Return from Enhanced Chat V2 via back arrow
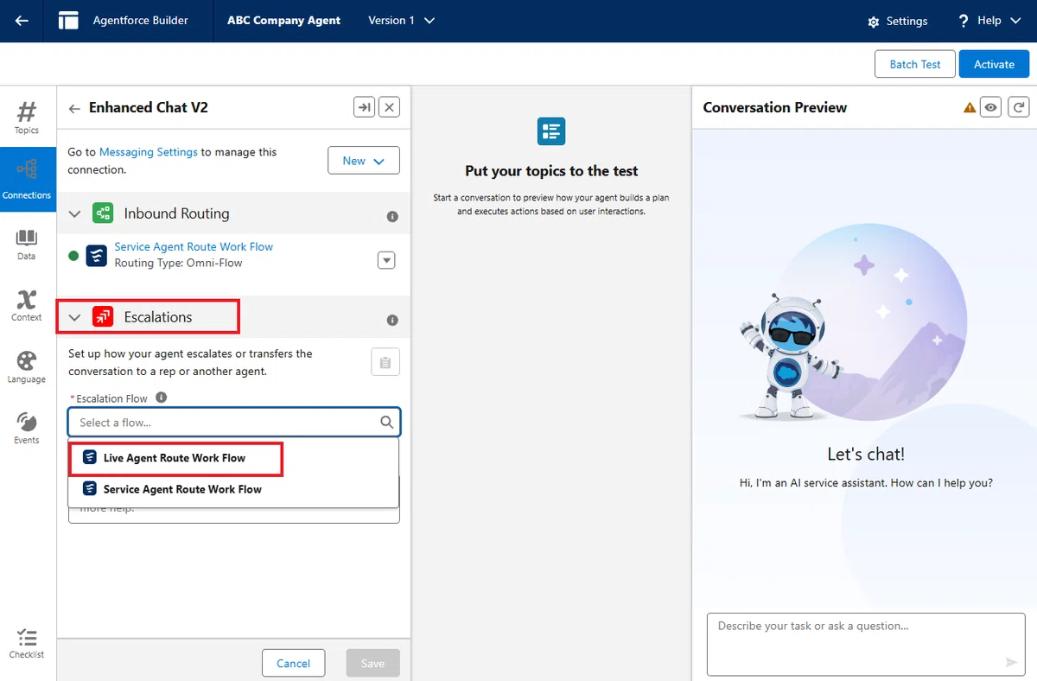This screenshot has width=1037, height=681. tap(74, 108)
